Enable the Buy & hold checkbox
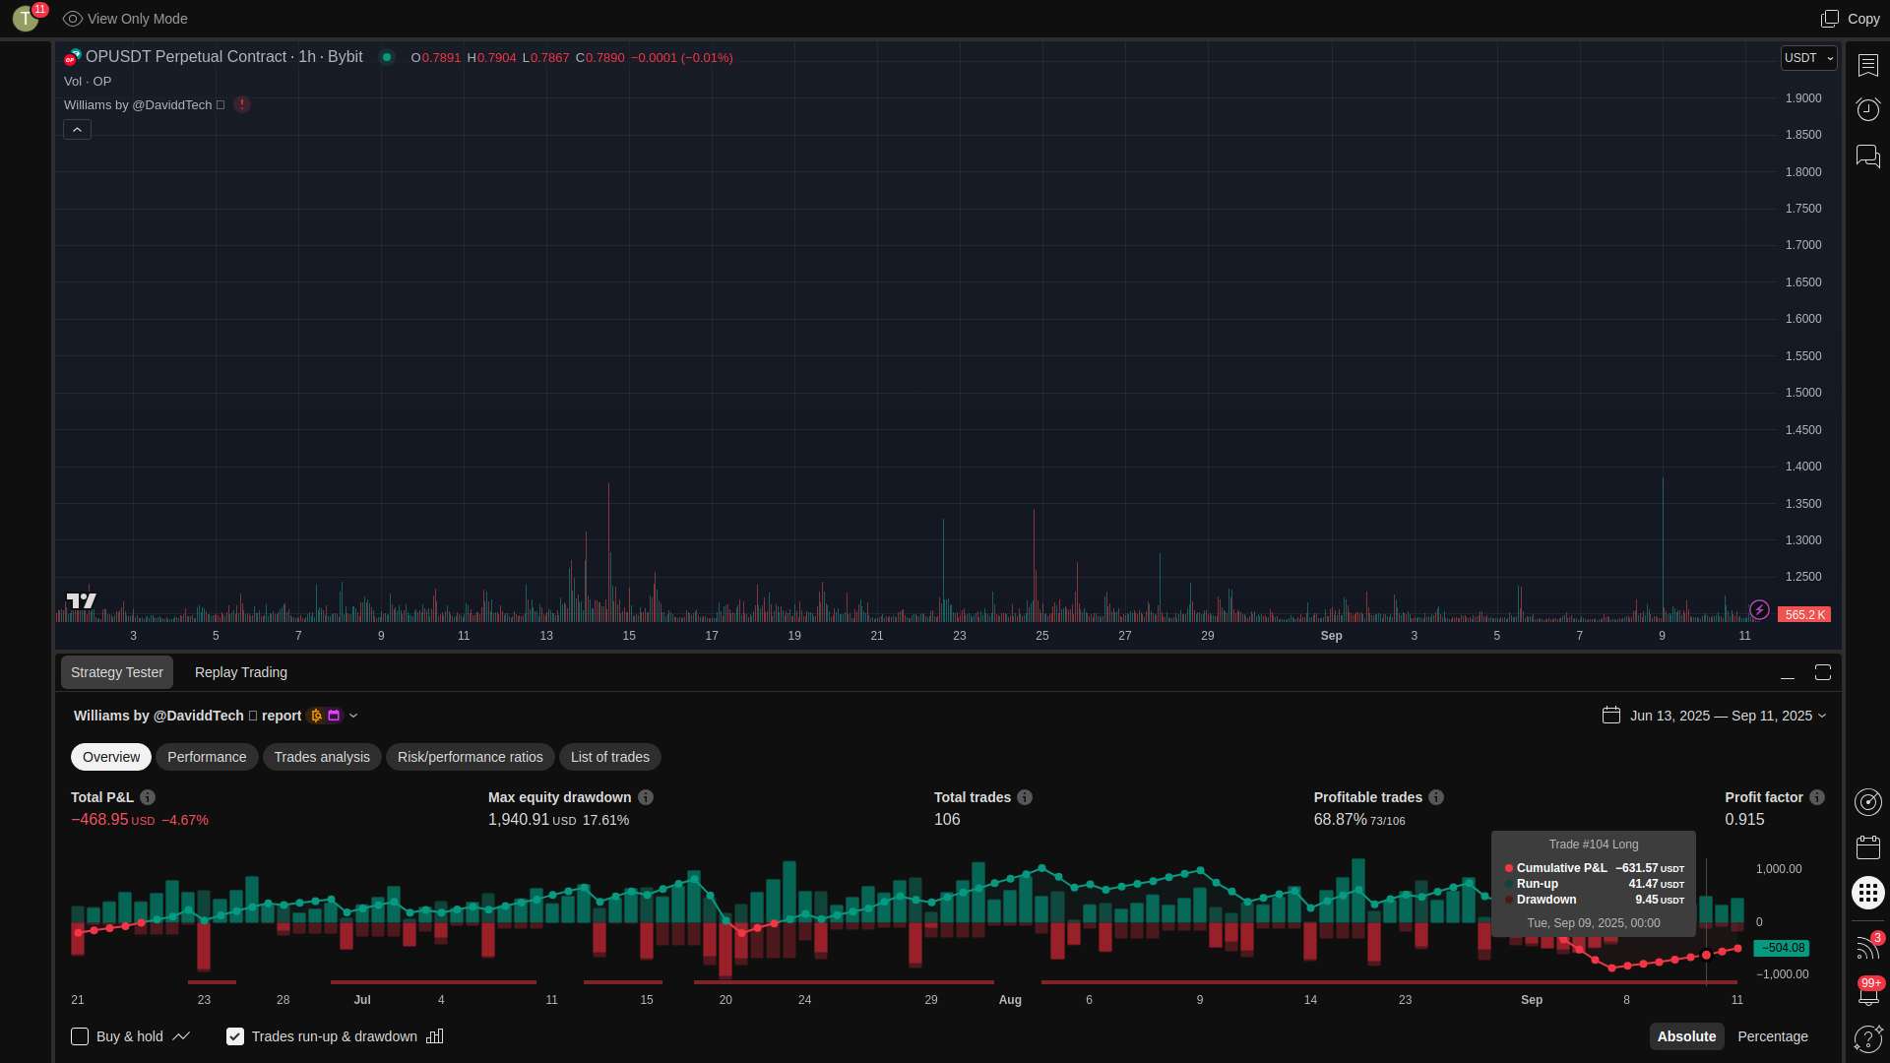This screenshot has height=1063, width=1890. (x=80, y=1036)
